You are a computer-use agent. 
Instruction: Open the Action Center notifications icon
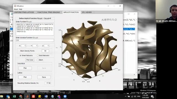click(152, 97)
